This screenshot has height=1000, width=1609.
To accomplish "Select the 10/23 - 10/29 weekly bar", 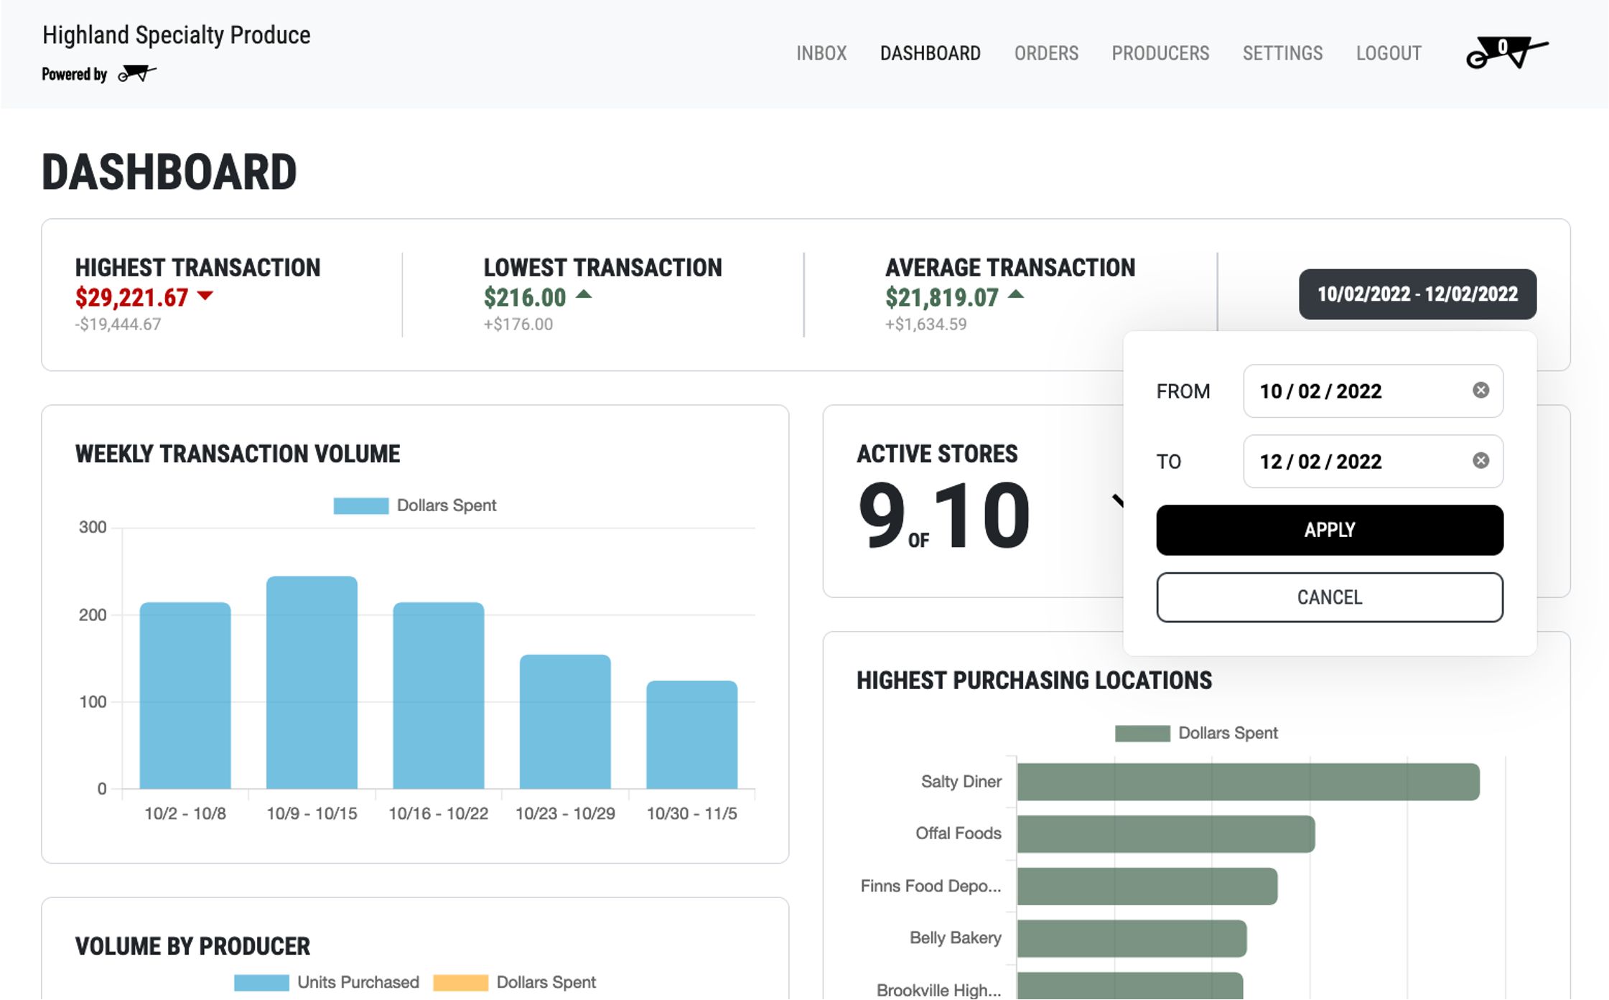I will pos(565,721).
